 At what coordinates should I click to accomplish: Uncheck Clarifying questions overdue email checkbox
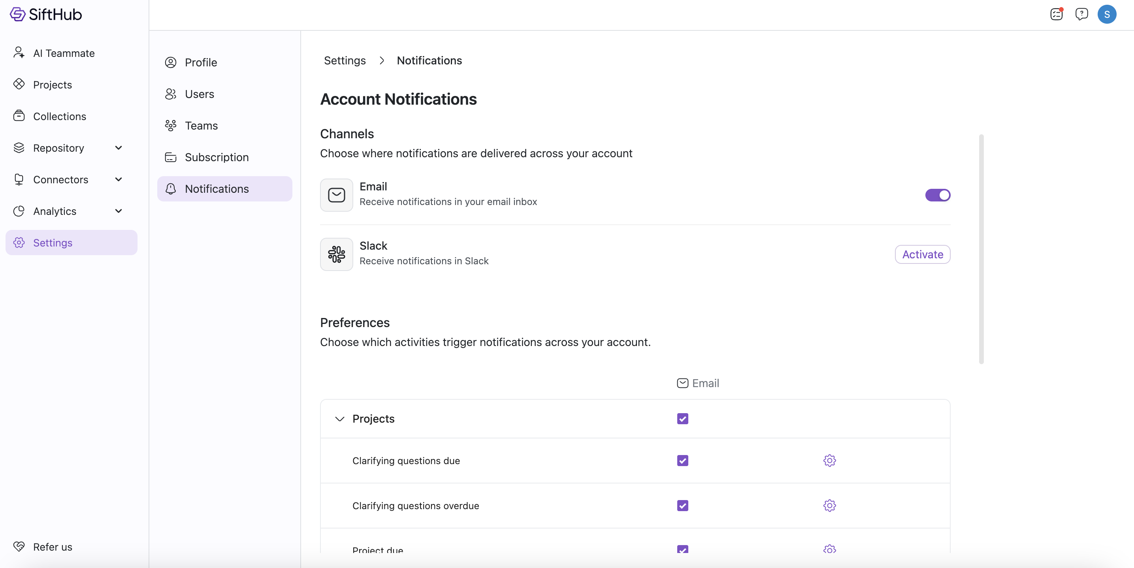pos(682,506)
